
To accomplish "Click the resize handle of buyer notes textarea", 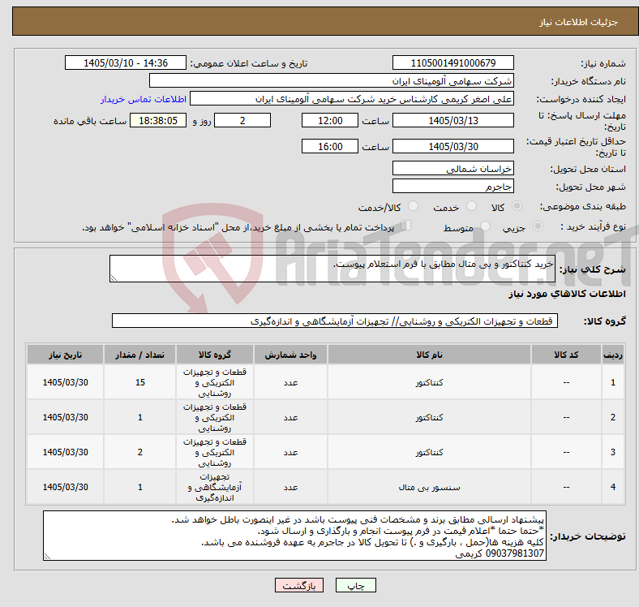I will click(x=47, y=557).
